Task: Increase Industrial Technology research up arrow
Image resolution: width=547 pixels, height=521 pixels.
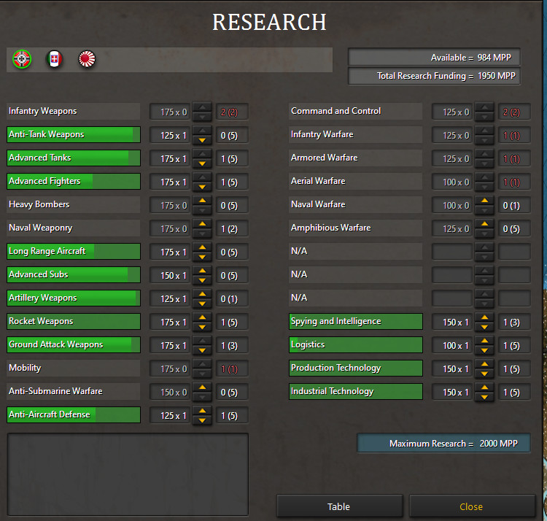Action: 484,387
